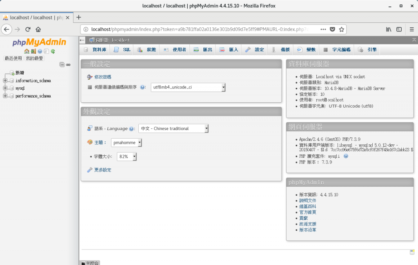
Task: Click the phpMyAdmin home icon
Action: [27, 51]
